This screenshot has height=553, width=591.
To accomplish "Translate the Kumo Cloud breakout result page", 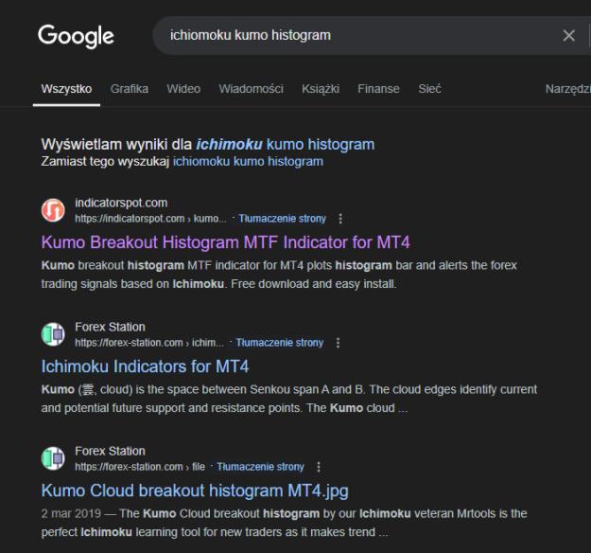I will [260, 467].
